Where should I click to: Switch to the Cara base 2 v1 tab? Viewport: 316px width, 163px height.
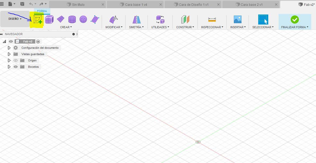251,4
